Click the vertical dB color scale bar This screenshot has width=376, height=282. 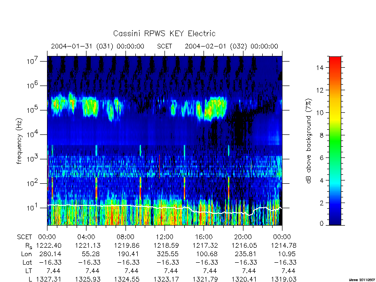335,141
